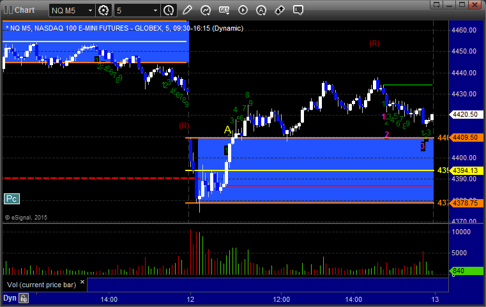Click the orange 4409.50 price label
Screen dimensions: 486x307
[465, 138]
